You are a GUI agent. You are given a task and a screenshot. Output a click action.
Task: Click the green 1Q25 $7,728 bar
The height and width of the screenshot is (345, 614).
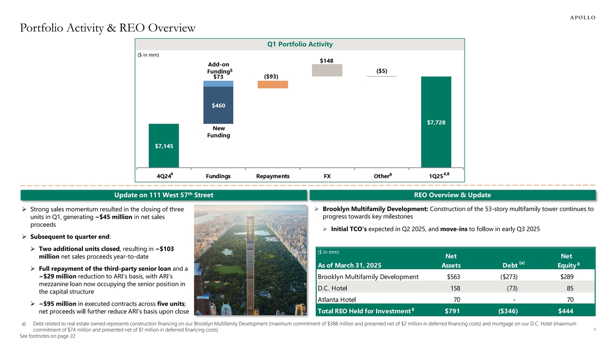[436, 122]
